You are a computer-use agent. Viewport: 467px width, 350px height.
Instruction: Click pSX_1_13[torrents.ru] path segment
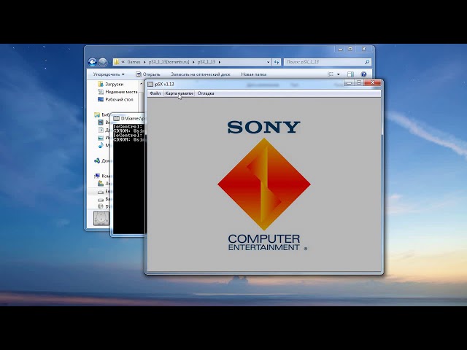[x=169, y=62]
